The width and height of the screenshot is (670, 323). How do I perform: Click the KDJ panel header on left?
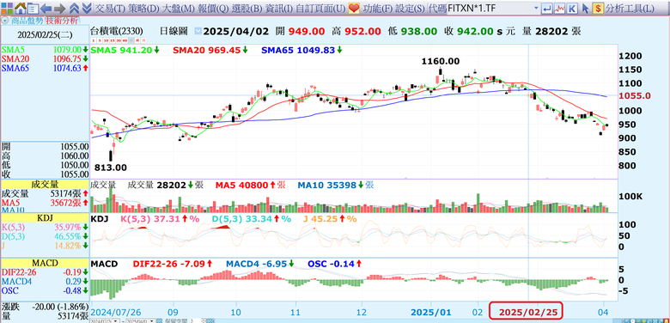tap(45, 218)
